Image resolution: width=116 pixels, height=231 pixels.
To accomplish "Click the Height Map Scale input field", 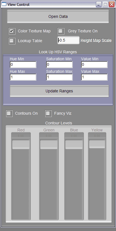I will (x=68, y=40).
